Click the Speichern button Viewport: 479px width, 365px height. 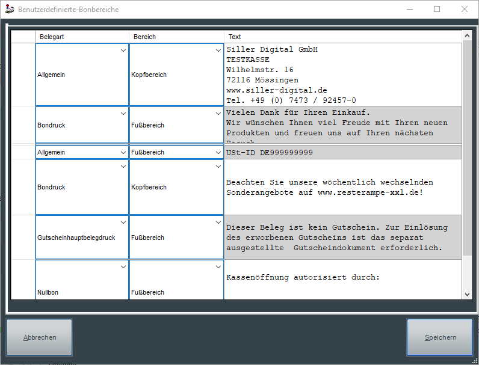tap(440, 338)
